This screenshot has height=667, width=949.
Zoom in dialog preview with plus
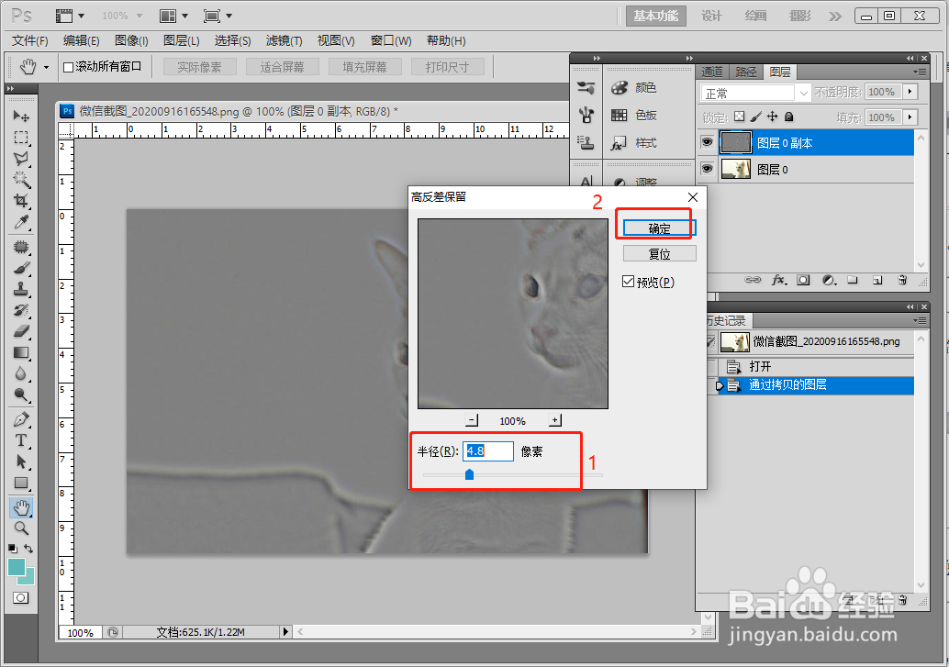[555, 420]
